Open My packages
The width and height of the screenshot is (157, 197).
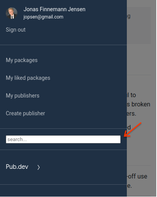[x=22, y=60]
